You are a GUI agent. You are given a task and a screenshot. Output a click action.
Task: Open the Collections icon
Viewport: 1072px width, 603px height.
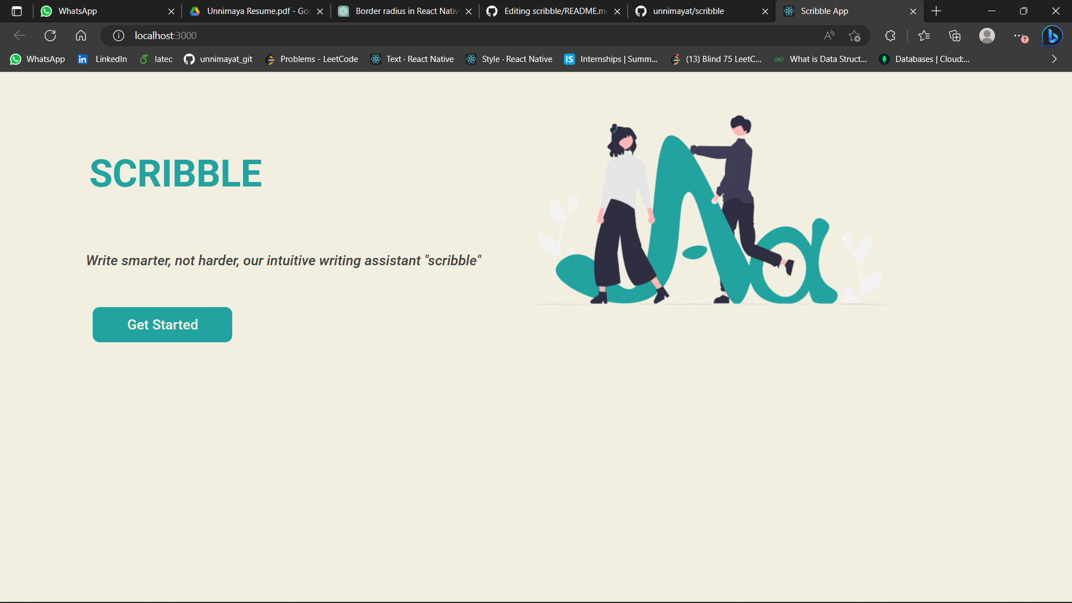[955, 35]
